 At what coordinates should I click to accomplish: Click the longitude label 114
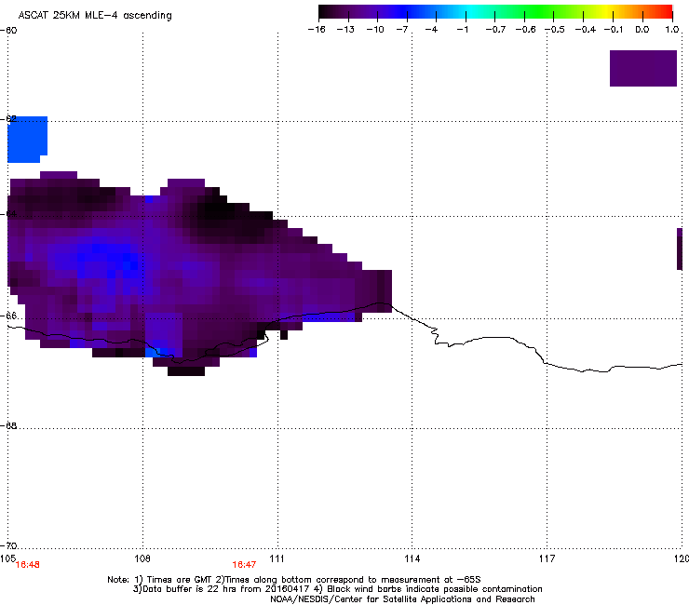tap(412, 558)
